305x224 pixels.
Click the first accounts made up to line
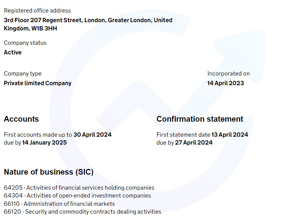pyautogui.click(x=58, y=135)
